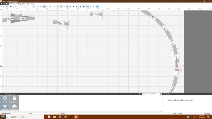Click the back arrow tab at top left

[x=1, y=4]
